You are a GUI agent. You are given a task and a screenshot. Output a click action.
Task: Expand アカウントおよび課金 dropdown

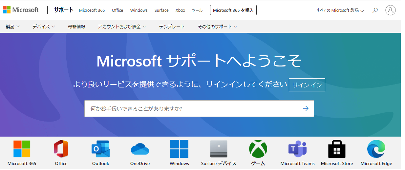(122, 27)
